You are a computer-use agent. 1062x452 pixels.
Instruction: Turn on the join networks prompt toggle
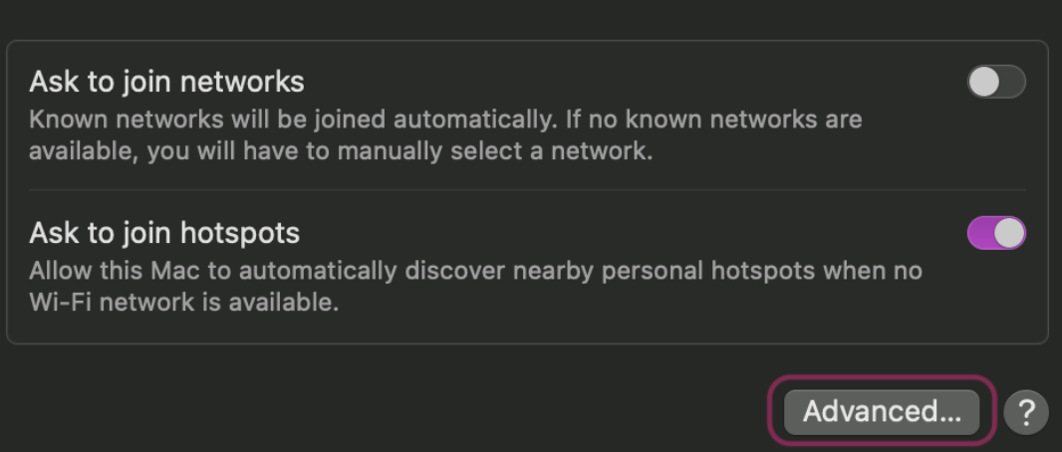coord(995,82)
